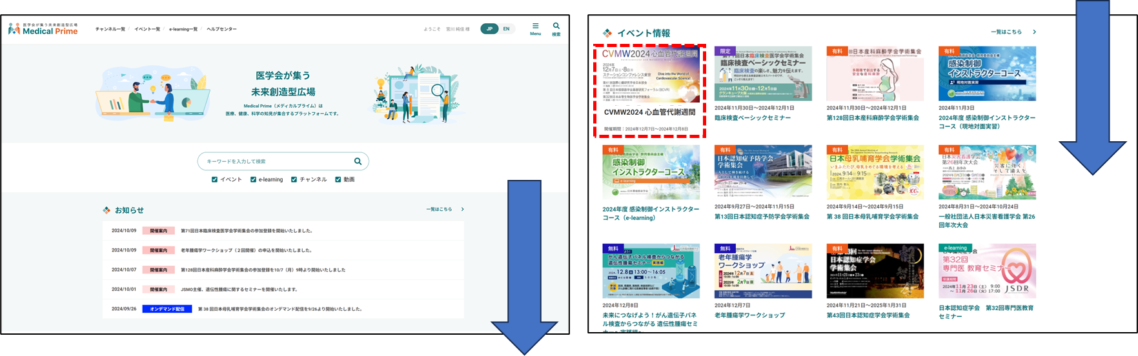Viewport: 1138px width, 356px height.
Task: Uncheck the チャンネル checkbox
Action: point(294,180)
